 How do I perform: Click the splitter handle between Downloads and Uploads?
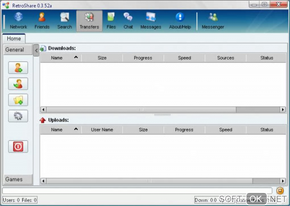point(162,115)
